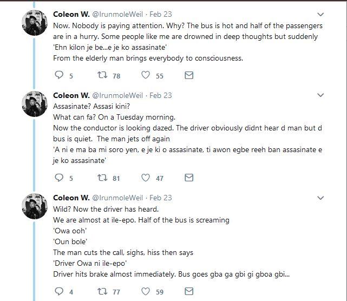Open Coleon W. profile name on first tweet

pyautogui.click(x=71, y=14)
